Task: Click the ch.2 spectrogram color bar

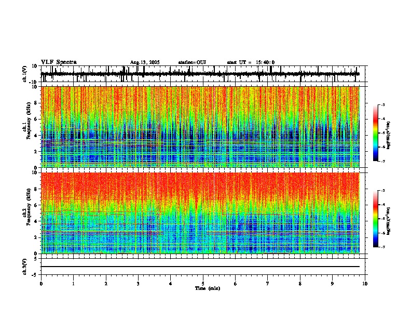Action: click(376, 219)
